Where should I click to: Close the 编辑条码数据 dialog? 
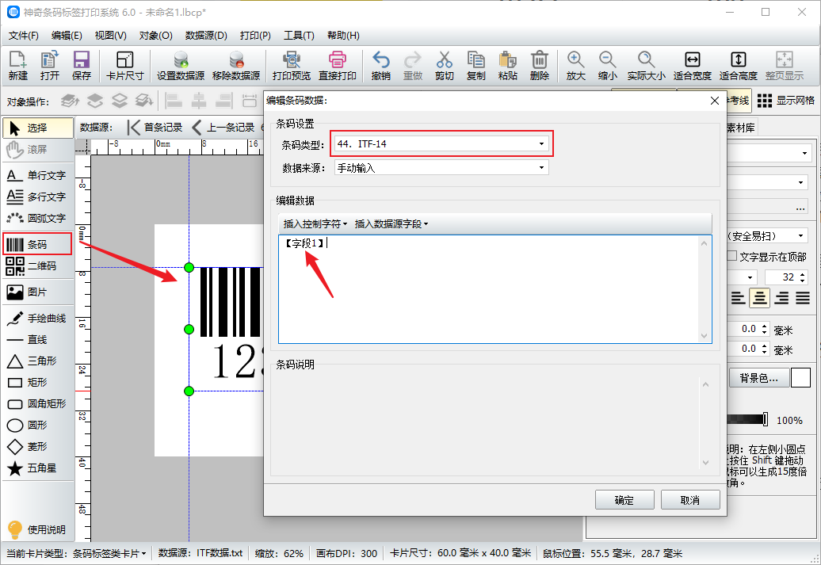pyautogui.click(x=715, y=101)
